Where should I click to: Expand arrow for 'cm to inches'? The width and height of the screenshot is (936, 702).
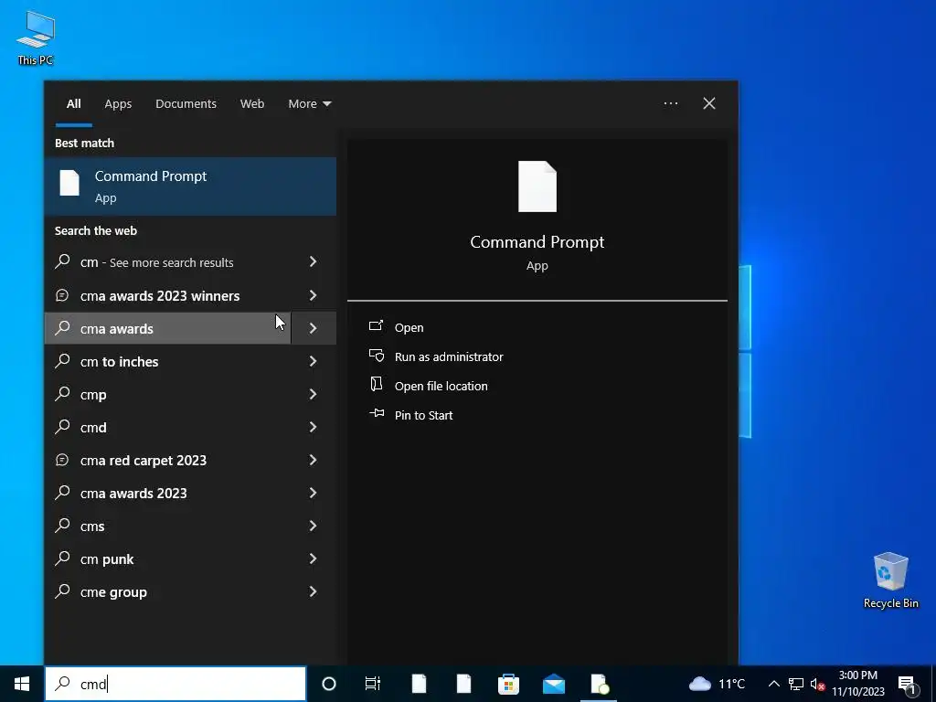click(314, 360)
